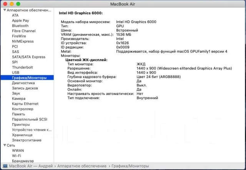Zoom window with green button

[x=18, y=4]
